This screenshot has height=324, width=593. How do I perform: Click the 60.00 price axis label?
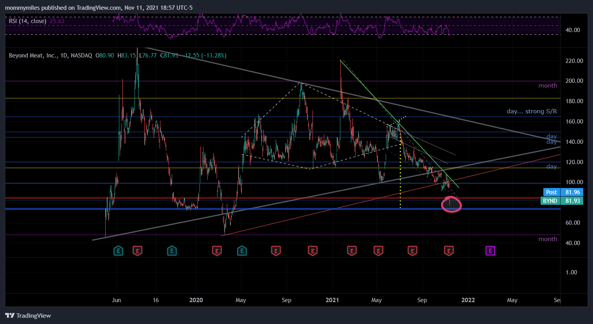point(573,223)
